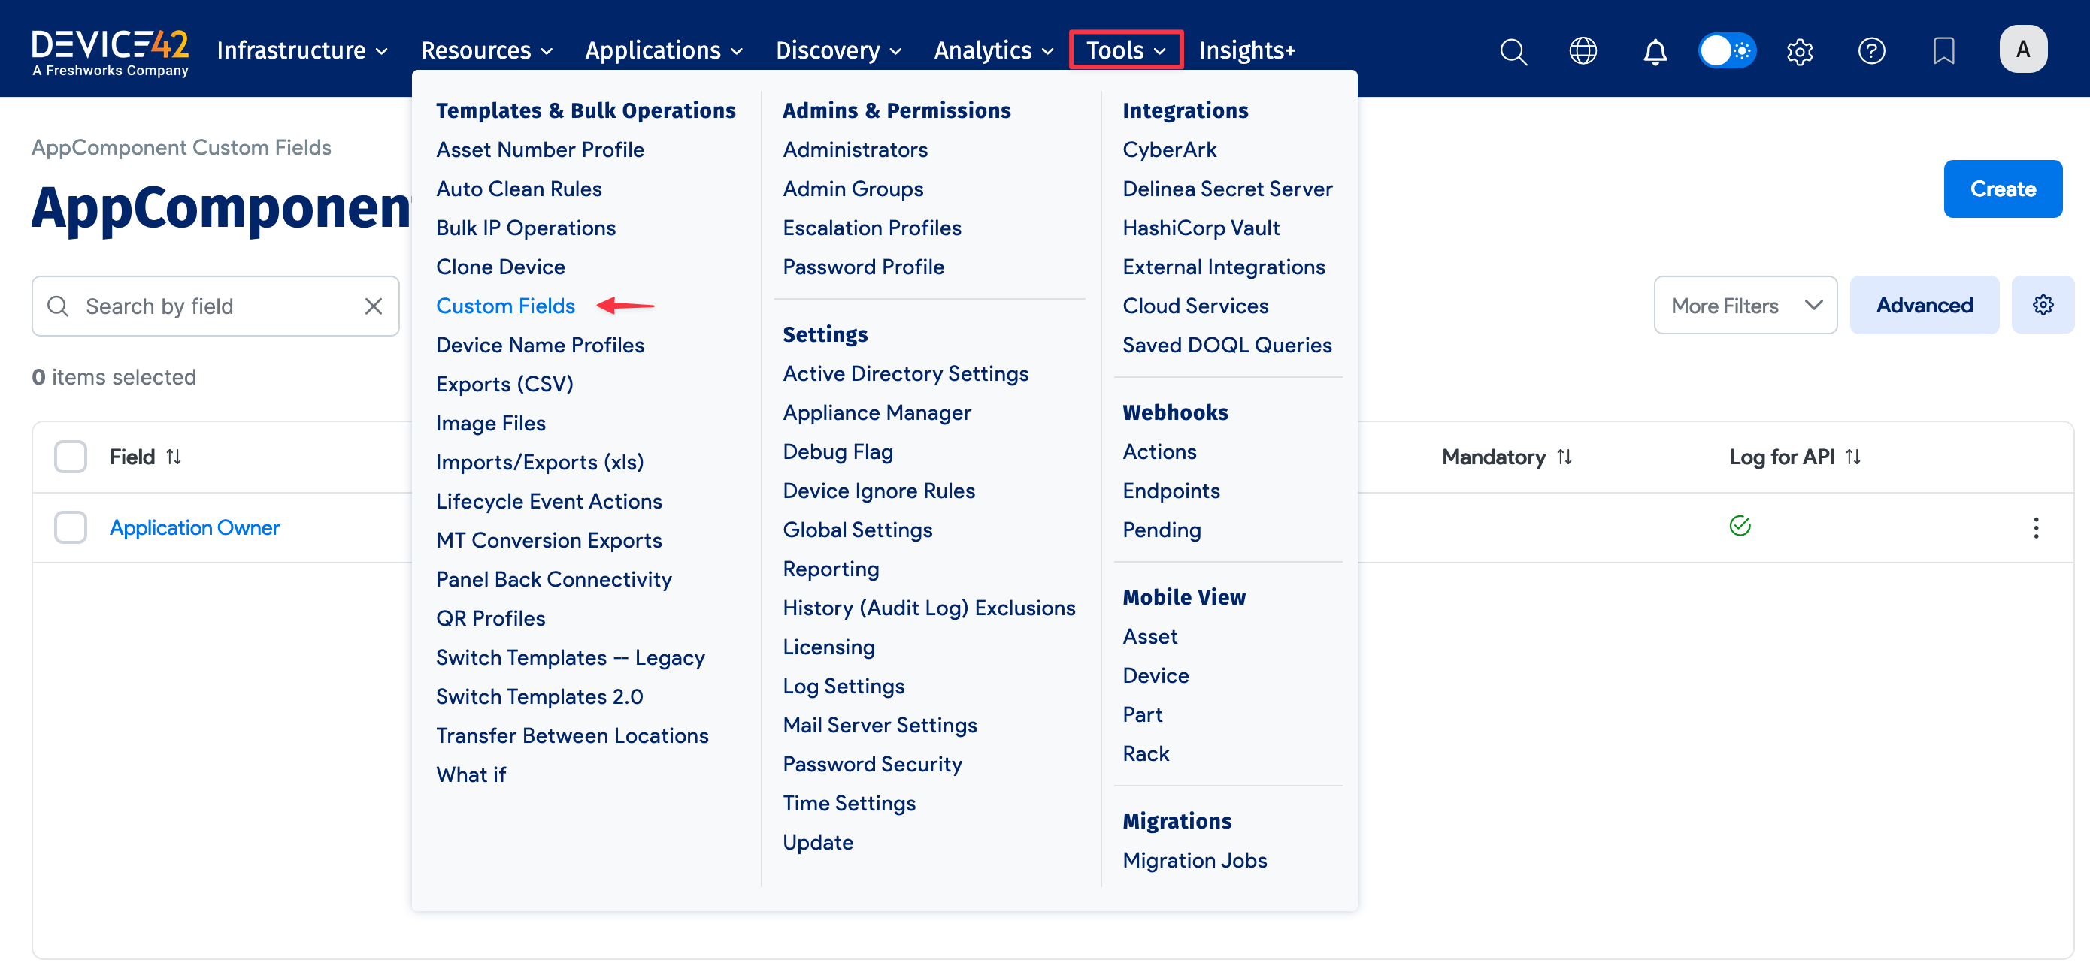This screenshot has width=2090, height=975.
Task: Click the blue Create button
Action: [2002, 189]
